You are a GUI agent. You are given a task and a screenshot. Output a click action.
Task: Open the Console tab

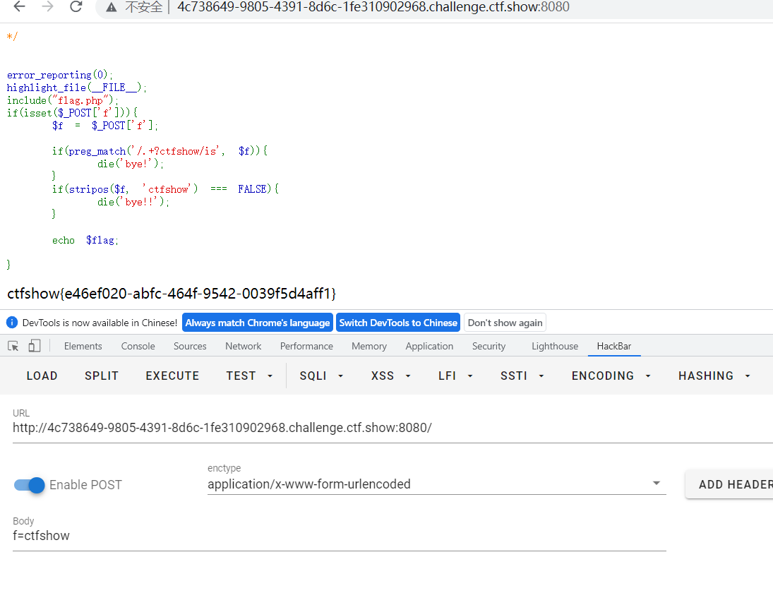pyautogui.click(x=138, y=346)
